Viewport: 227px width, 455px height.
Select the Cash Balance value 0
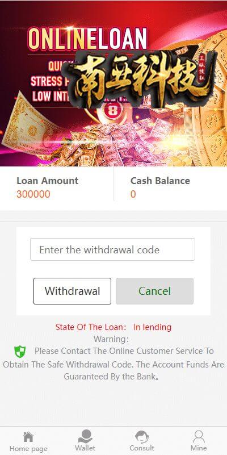pyautogui.click(x=133, y=194)
